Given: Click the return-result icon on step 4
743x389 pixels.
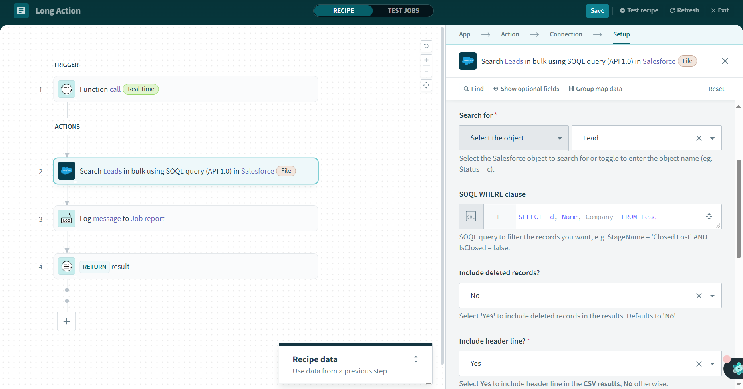Looking at the screenshot, I should coord(66,266).
